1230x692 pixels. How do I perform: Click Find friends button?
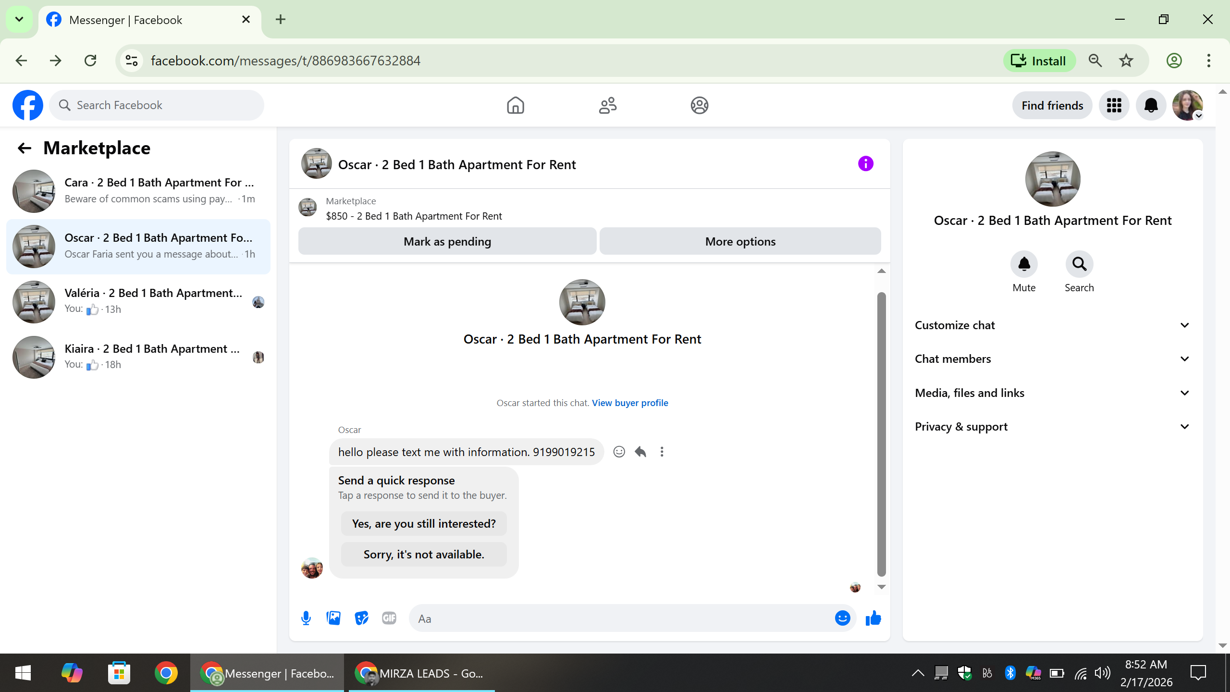(x=1052, y=105)
